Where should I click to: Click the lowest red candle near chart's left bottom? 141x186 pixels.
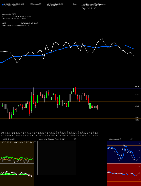10,116
